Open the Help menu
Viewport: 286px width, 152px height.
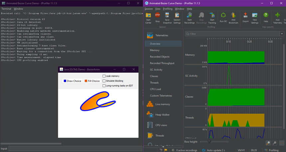pyautogui.click(x=189, y=9)
